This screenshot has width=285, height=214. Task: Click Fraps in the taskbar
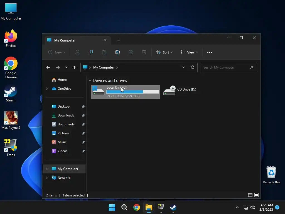161,207
